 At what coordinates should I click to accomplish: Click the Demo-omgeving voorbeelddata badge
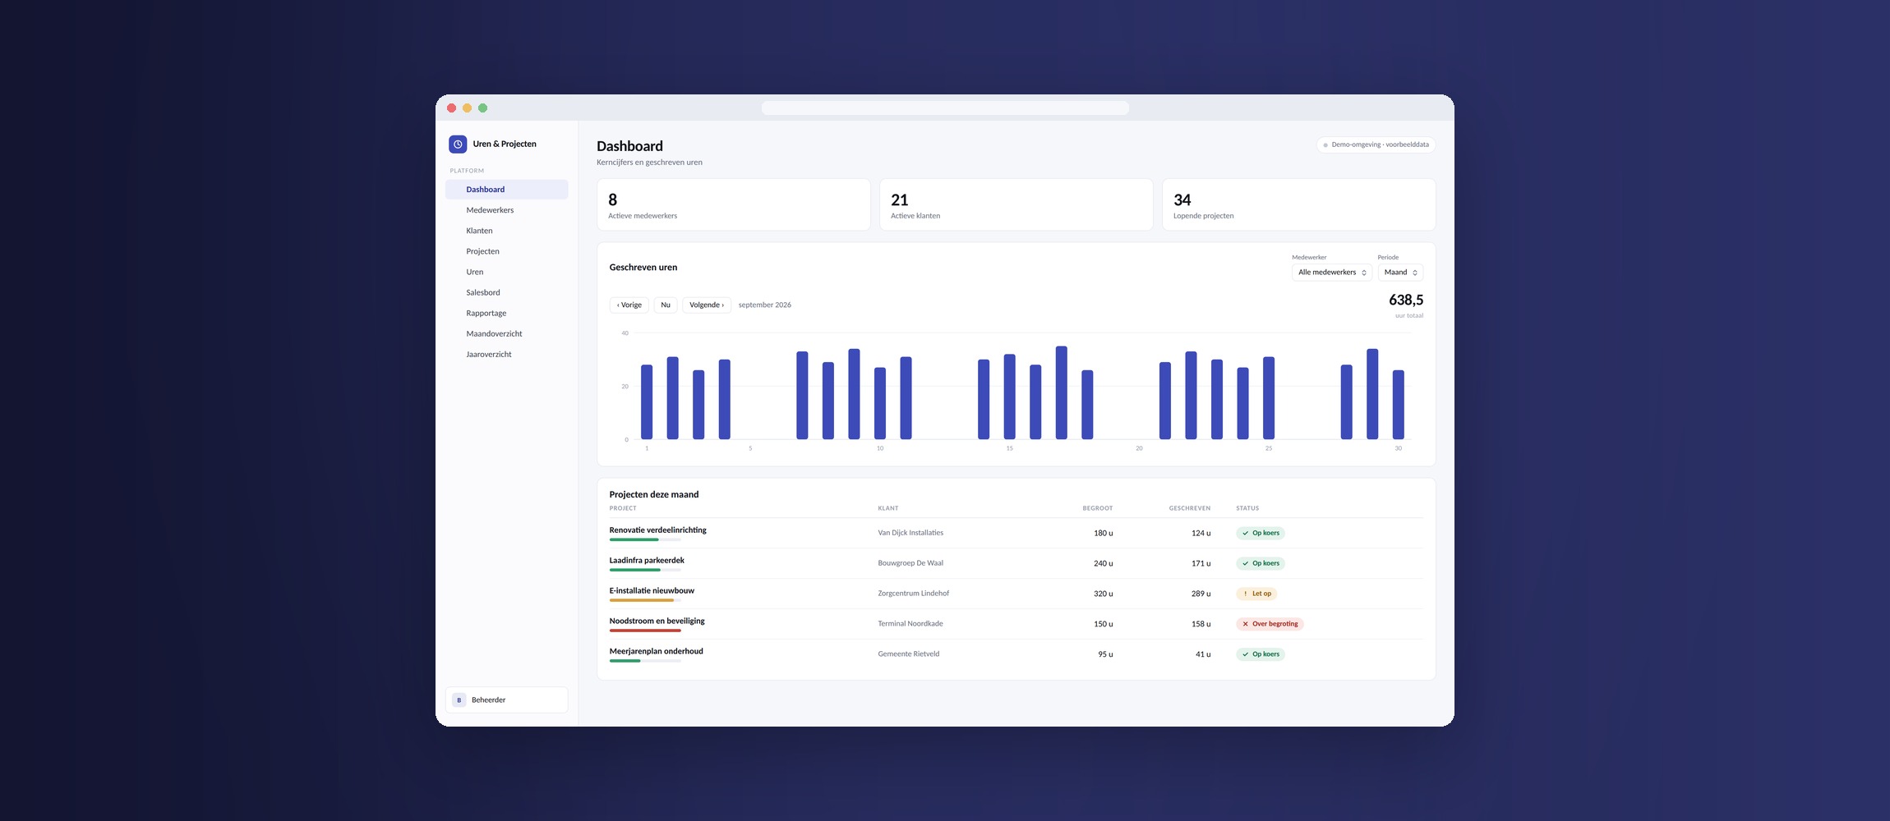coord(1376,144)
